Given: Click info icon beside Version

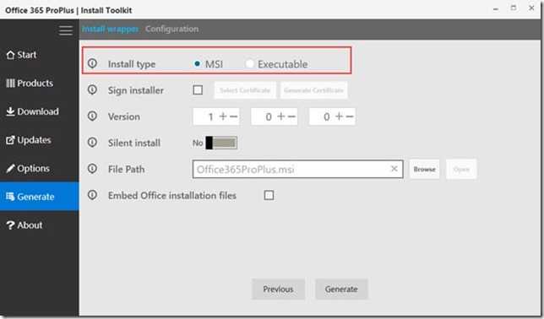Looking at the screenshot, I should 92,116.
